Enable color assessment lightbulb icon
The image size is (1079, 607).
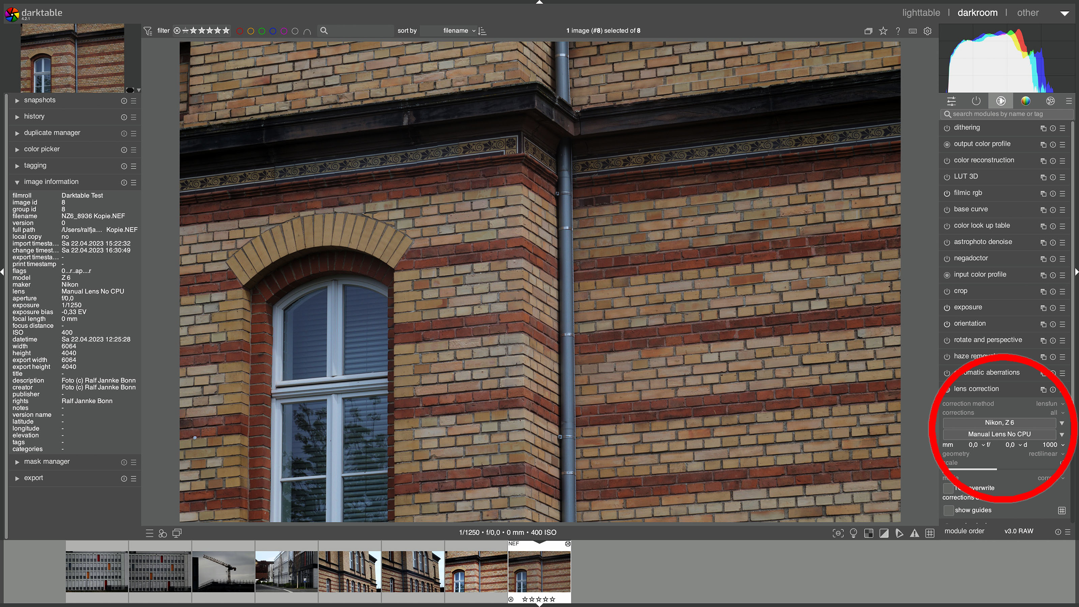pyautogui.click(x=853, y=533)
